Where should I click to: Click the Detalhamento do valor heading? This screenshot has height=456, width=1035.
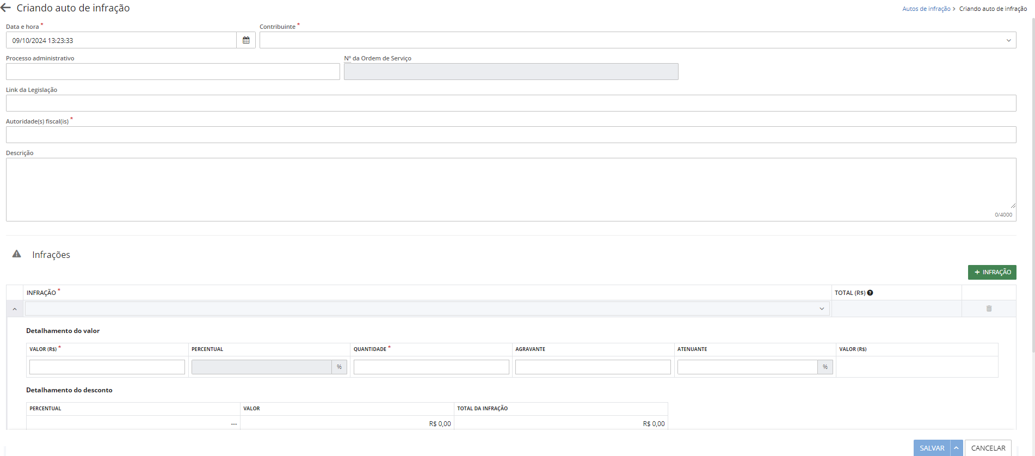tap(63, 331)
